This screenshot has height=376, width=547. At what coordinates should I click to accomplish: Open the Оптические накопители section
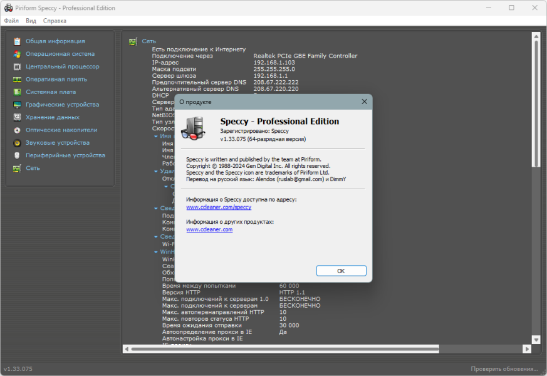[x=61, y=130]
